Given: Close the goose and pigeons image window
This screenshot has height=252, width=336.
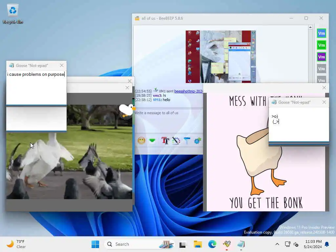Looking at the screenshot, I should tap(127, 88).
